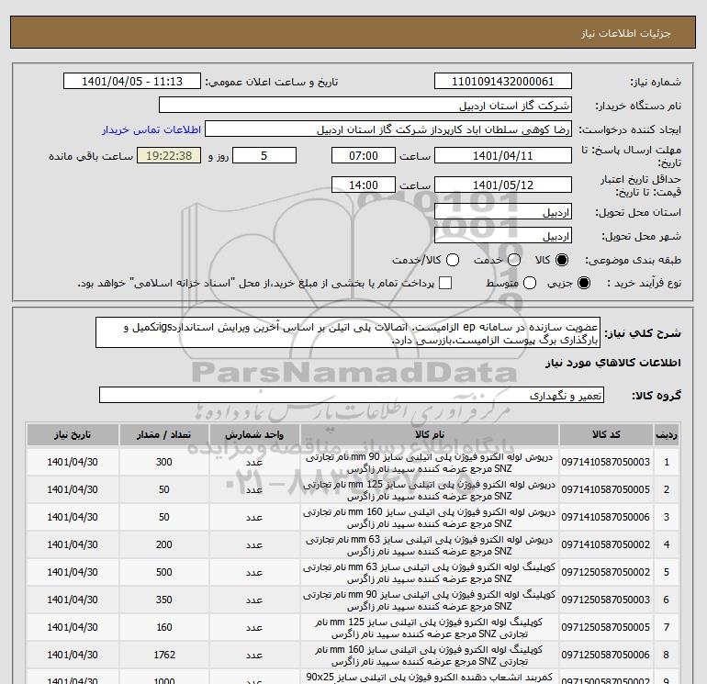Click the general description text box

click(348, 332)
